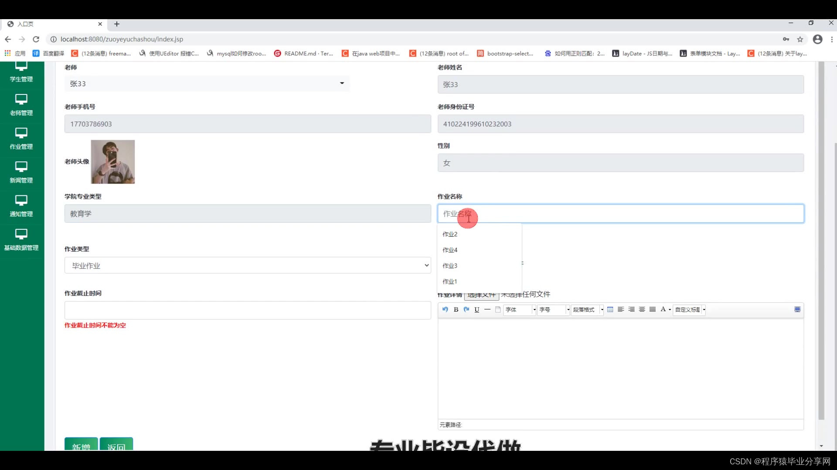
Task: Click the 新增 button
Action: tap(81, 445)
